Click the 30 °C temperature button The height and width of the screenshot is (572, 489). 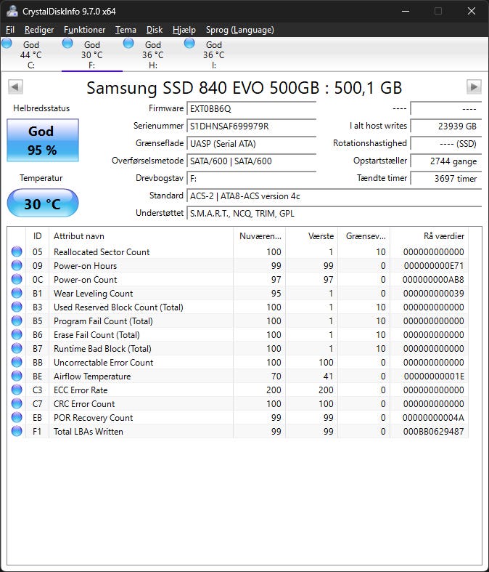coord(42,204)
